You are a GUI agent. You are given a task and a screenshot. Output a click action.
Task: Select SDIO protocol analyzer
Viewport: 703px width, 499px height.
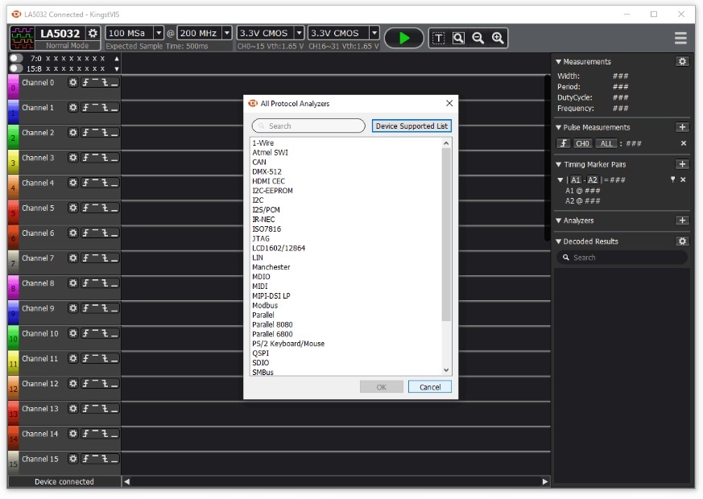pyautogui.click(x=260, y=363)
